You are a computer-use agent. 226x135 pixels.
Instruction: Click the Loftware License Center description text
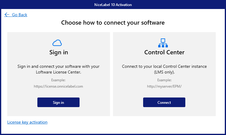coord(58,69)
